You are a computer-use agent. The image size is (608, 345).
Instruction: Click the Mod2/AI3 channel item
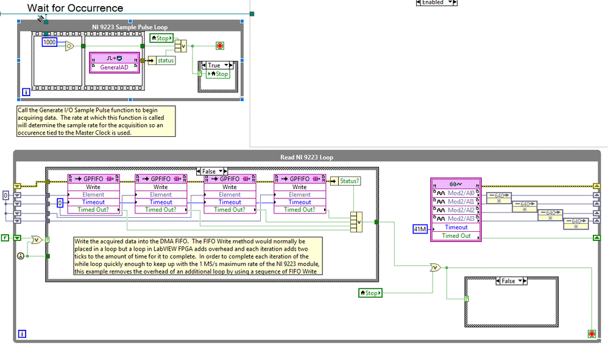(x=456, y=218)
